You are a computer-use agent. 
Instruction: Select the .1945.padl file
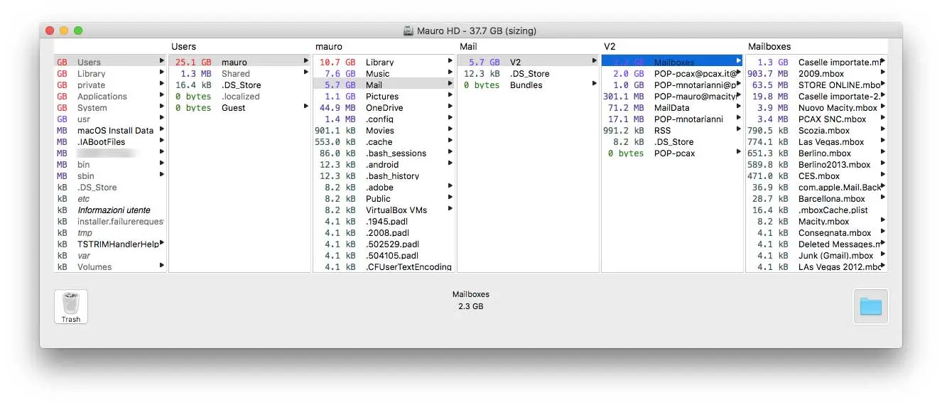tap(384, 222)
